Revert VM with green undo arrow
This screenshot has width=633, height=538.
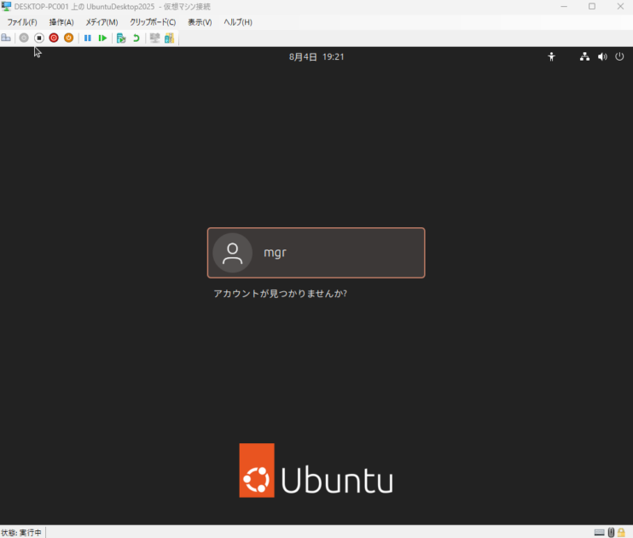pos(136,38)
